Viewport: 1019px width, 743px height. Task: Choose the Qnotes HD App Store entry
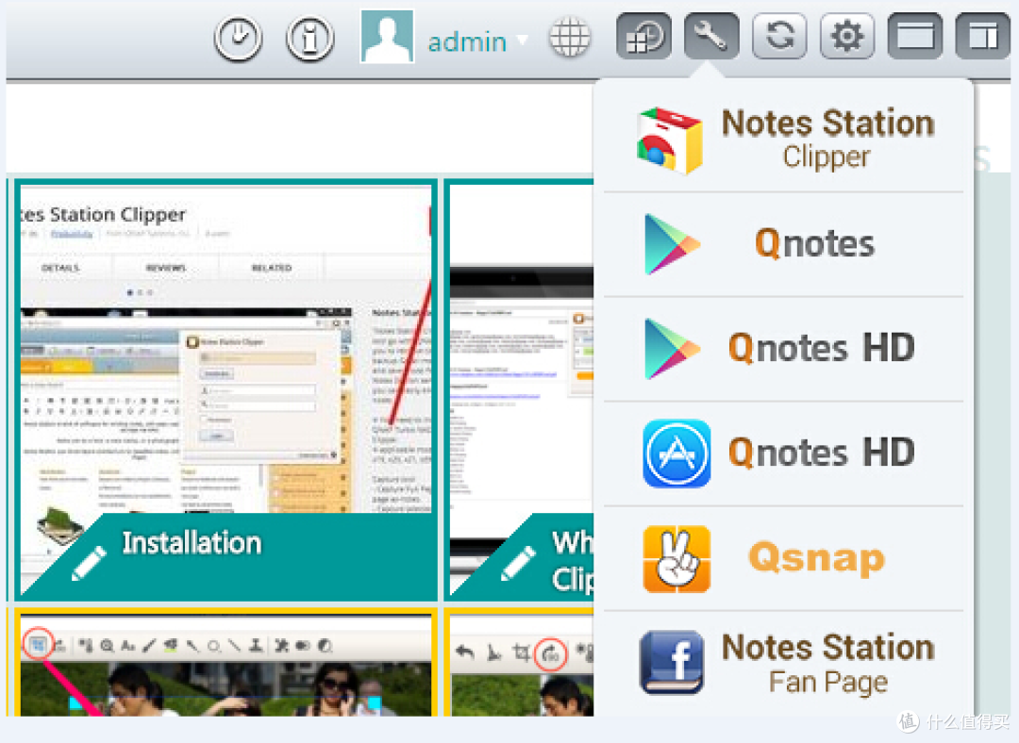click(x=783, y=454)
